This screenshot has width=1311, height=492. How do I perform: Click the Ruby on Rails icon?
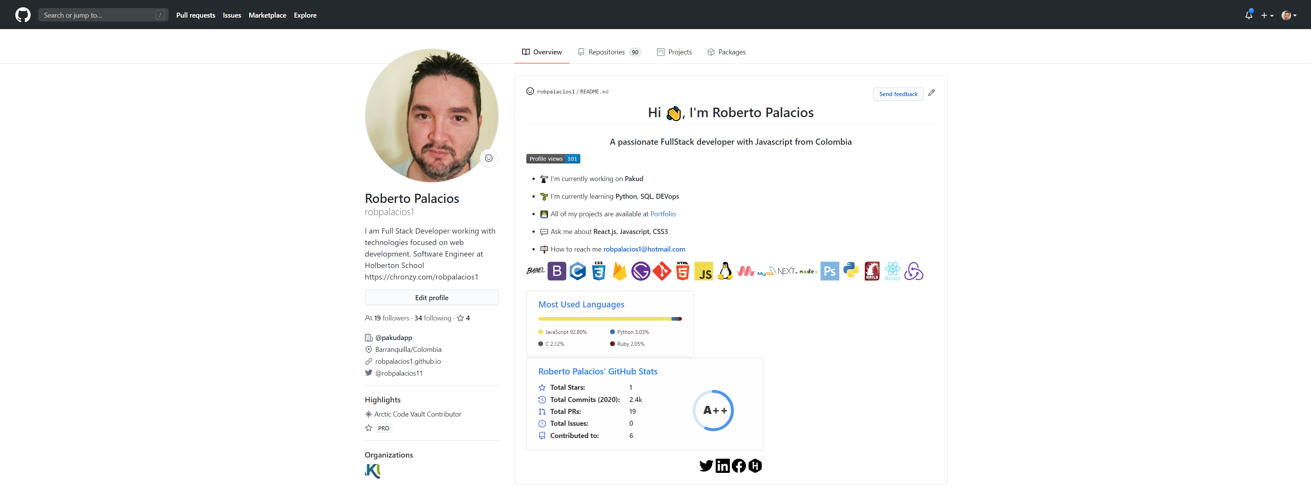pyautogui.click(x=872, y=271)
